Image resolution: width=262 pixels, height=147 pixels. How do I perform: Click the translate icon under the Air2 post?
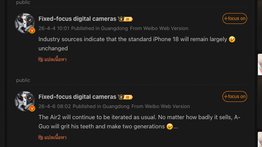(41, 137)
